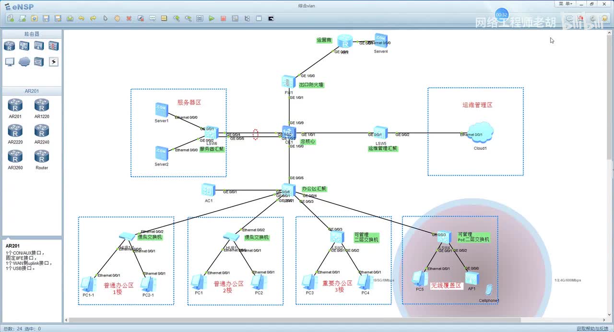Select the CE1 core switch
614x332 pixels.
(289, 132)
